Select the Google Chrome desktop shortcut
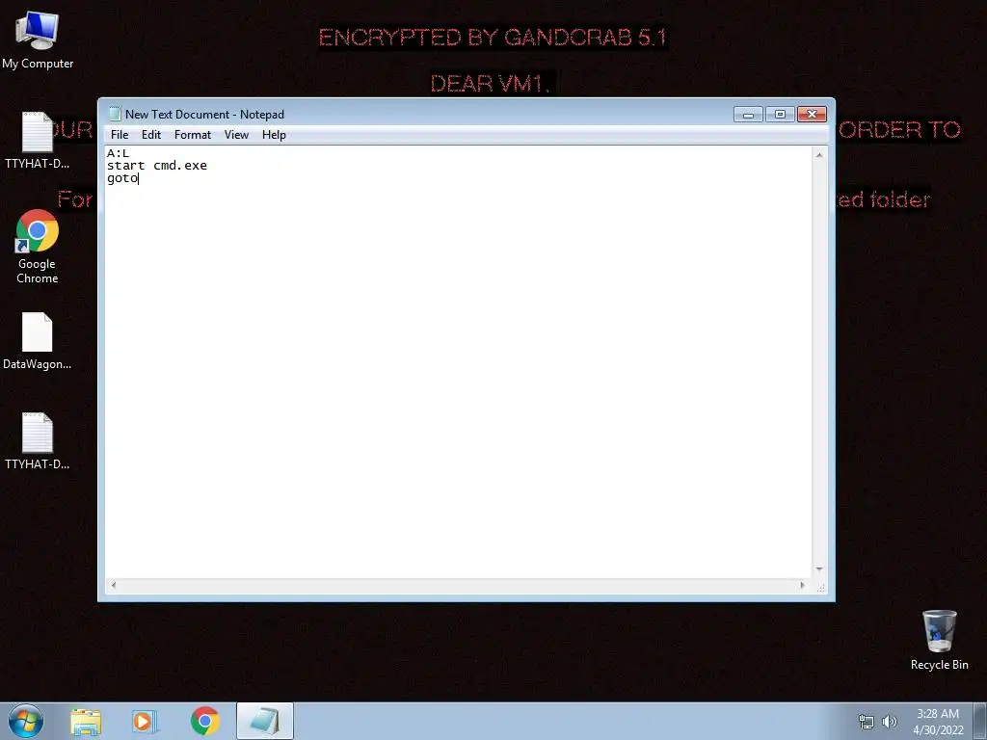 pyautogui.click(x=38, y=247)
